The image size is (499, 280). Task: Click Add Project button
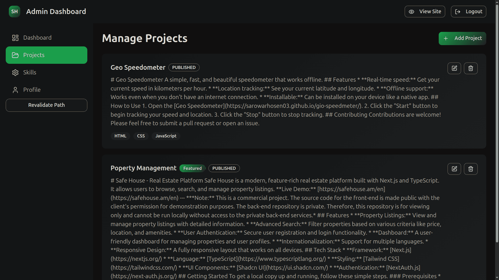(x=462, y=38)
